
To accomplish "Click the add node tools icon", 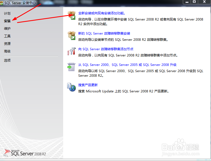I will coord(72,51).
